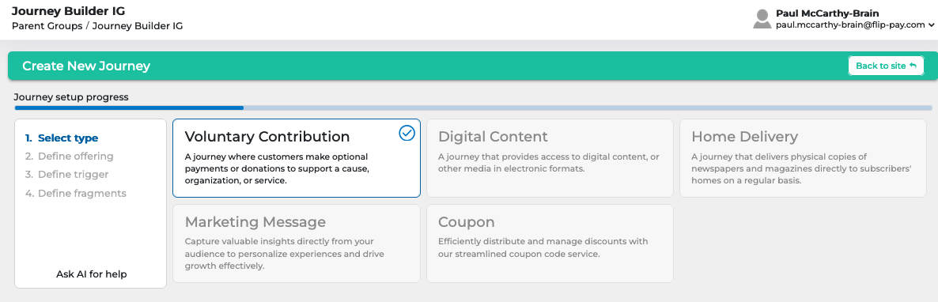Select the Marketing Message journey type
This screenshot has height=302, width=938.
[297, 243]
